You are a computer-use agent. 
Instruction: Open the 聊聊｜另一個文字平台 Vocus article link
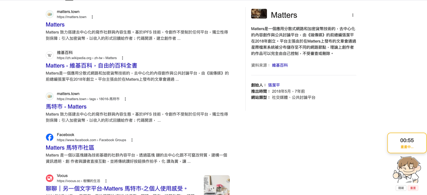click(x=117, y=188)
